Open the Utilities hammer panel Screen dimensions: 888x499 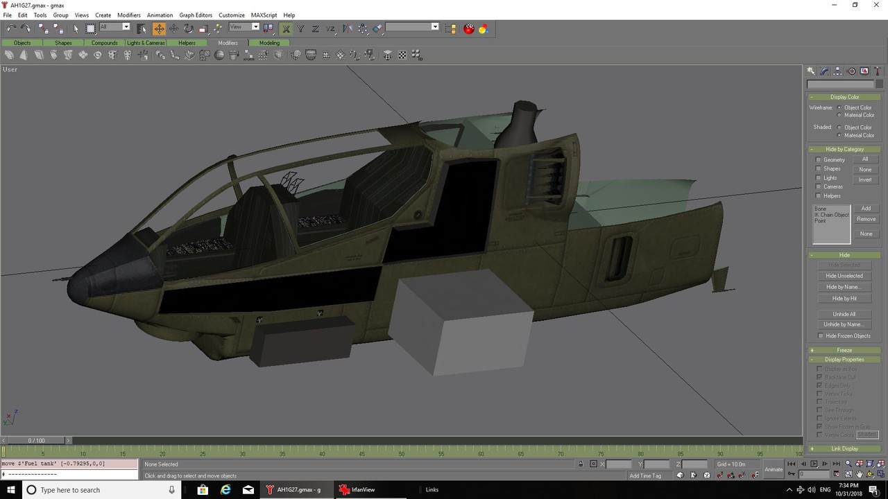click(x=878, y=71)
